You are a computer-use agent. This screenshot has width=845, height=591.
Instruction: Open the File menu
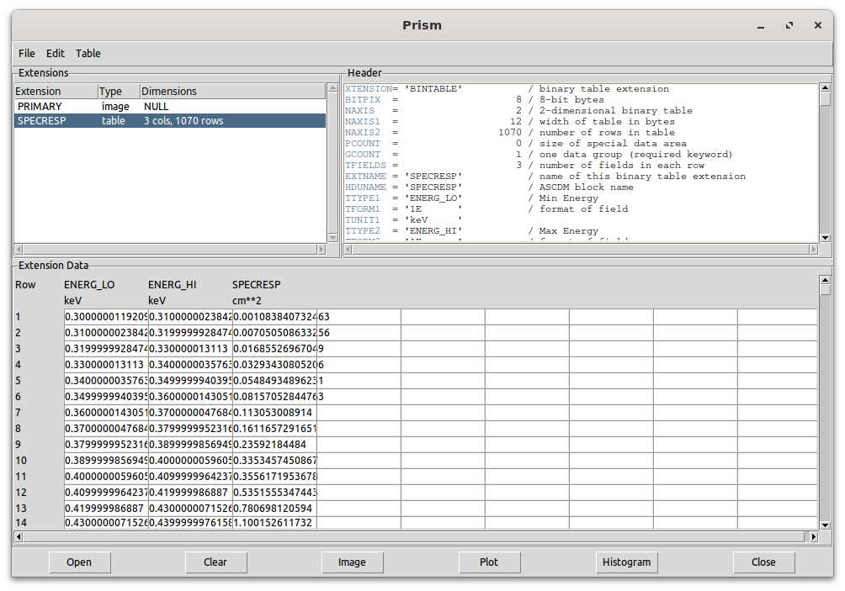tap(26, 53)
